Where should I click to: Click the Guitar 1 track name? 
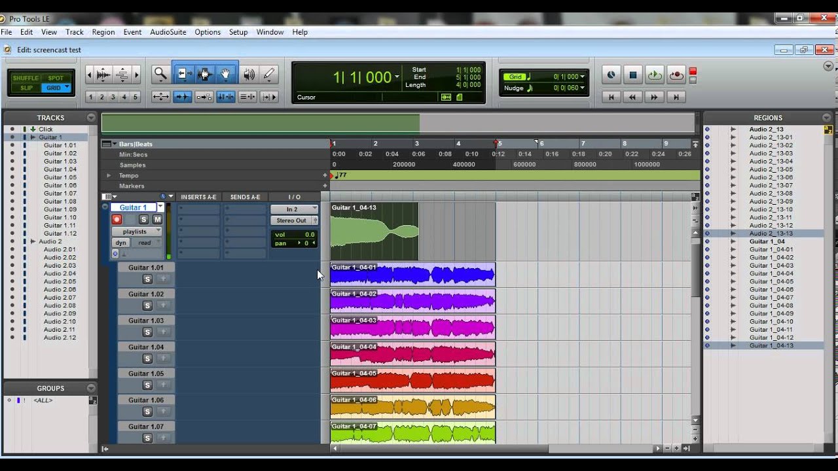click(133, 207)
